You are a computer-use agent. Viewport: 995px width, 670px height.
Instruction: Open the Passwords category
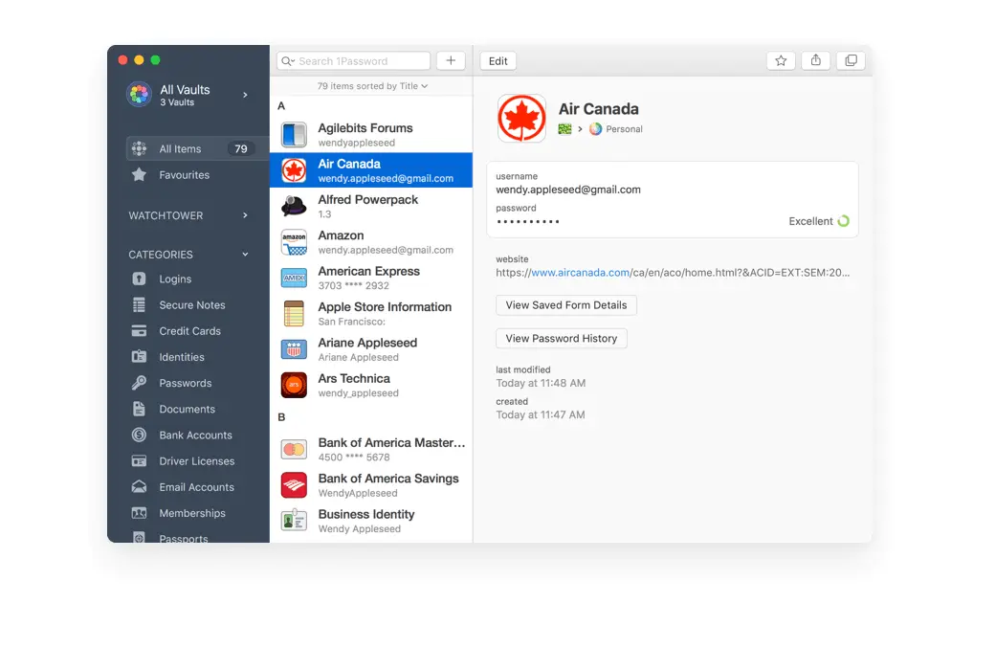coord(186,383)
